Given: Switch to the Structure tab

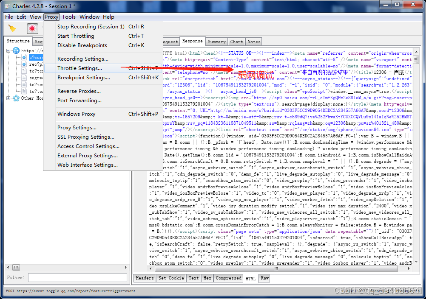Looking at the screenshot, I should coord(18,41).
